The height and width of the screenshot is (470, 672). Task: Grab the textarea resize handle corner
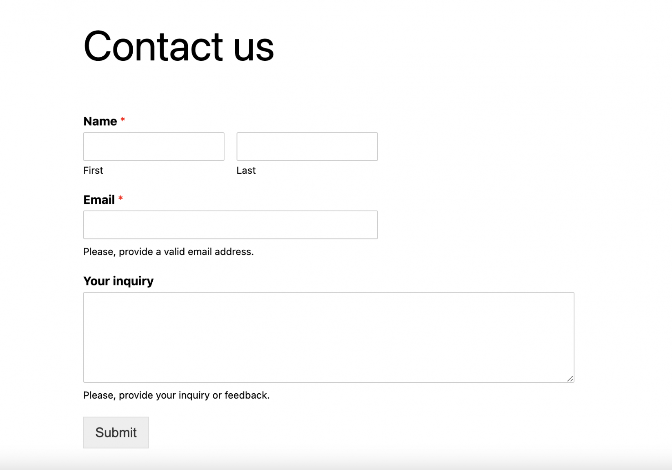pyautogui.click(x=570, y=379)
